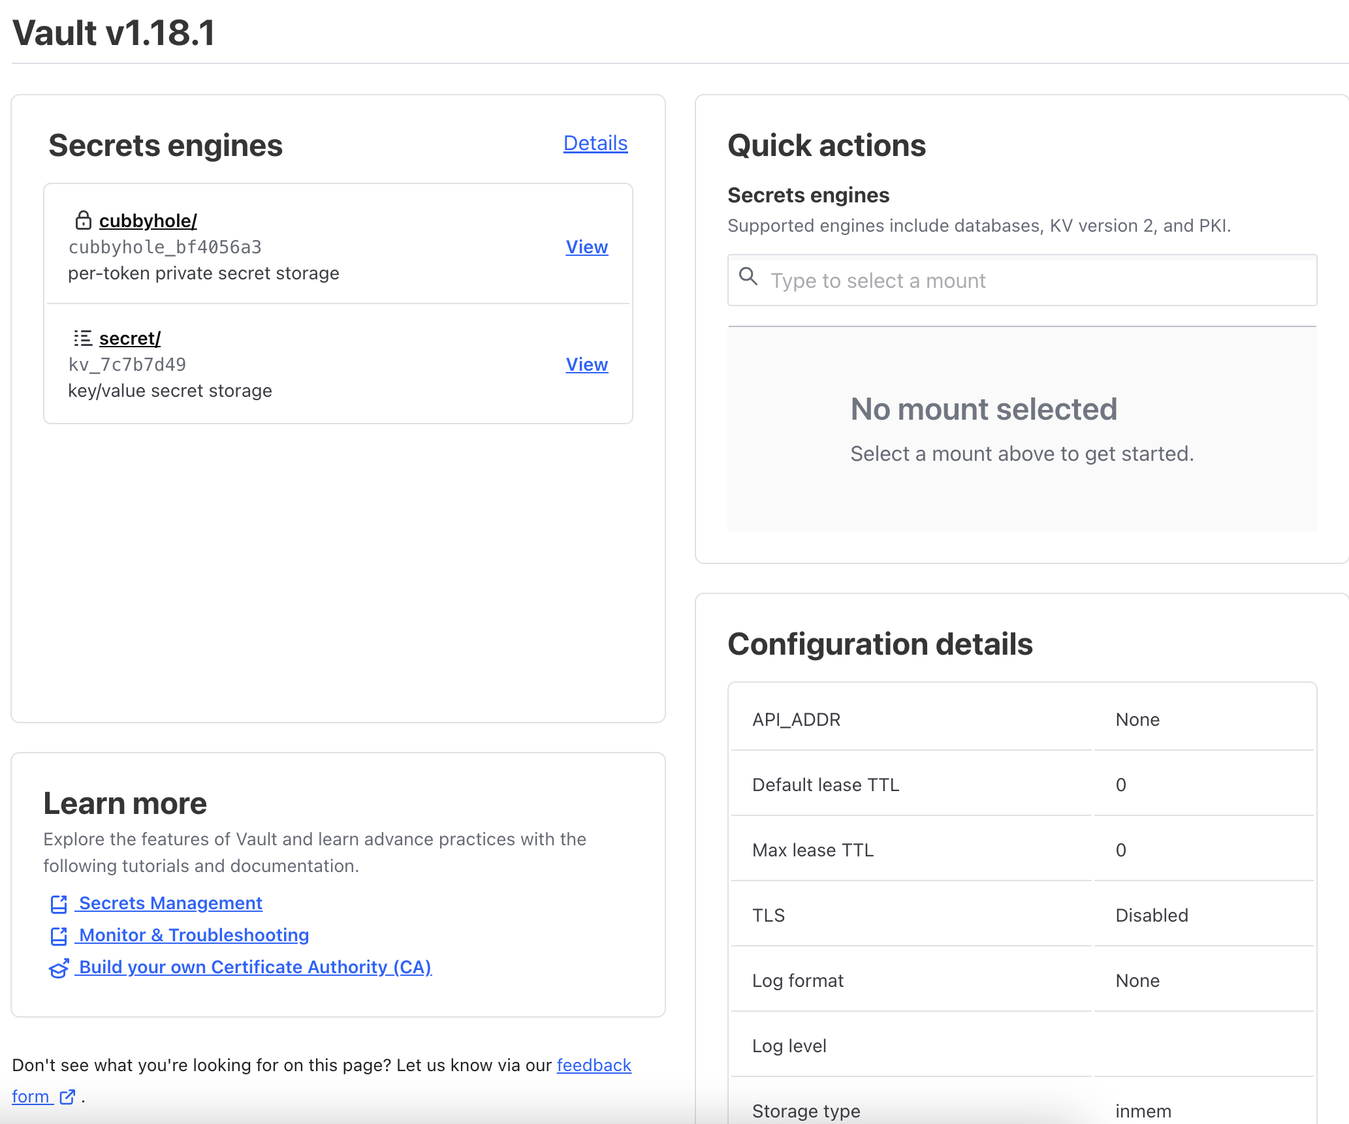Click the lock icon beside cubbyhole/
This screenshot has height=1124, width=1349.
[x=83, y=221]
